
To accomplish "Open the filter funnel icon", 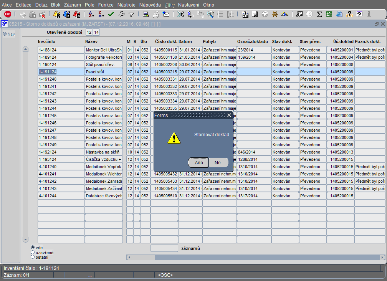I will click(x=131, y=15).
